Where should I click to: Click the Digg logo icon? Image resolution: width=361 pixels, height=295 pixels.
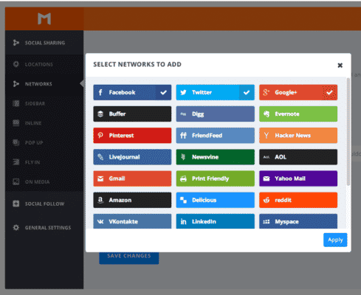point(183,114)
